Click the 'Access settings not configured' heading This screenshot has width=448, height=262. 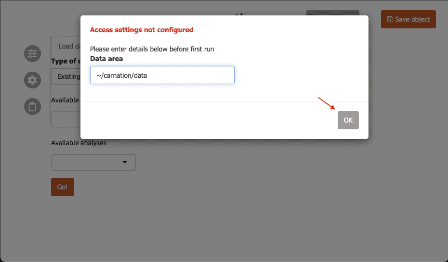pyautogui.click(x=142, y=30)
